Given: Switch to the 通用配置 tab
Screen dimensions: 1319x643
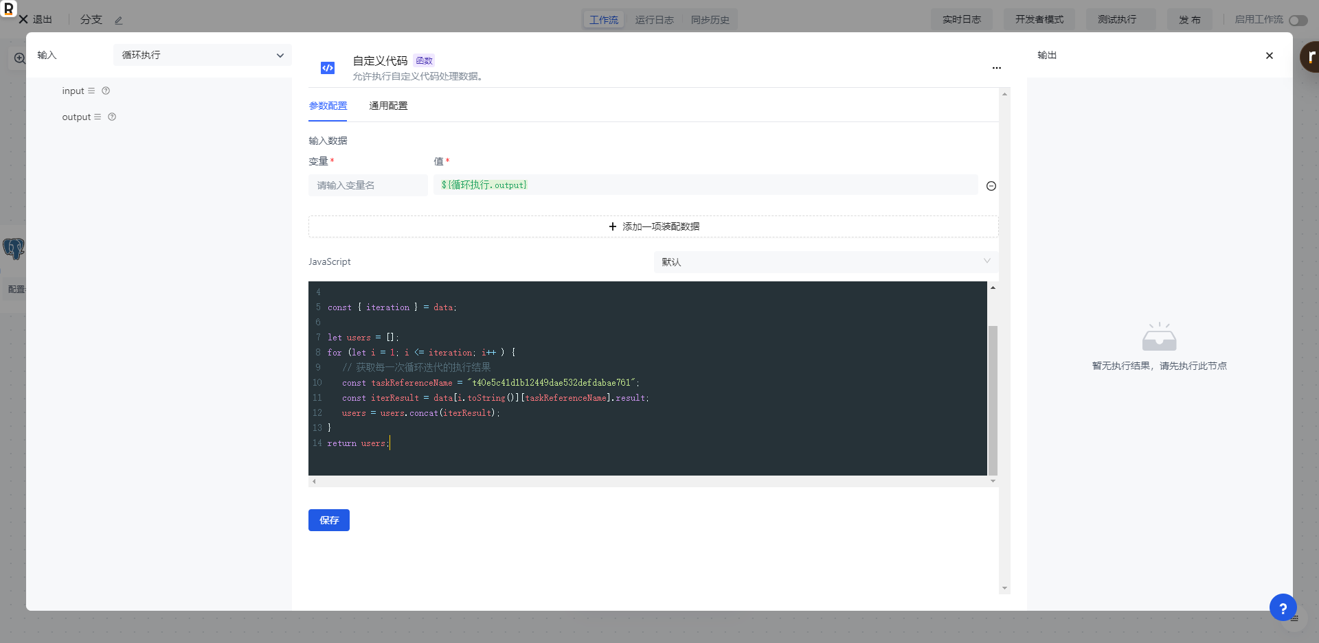Looking at the screenshot, I should click(388, 106).
